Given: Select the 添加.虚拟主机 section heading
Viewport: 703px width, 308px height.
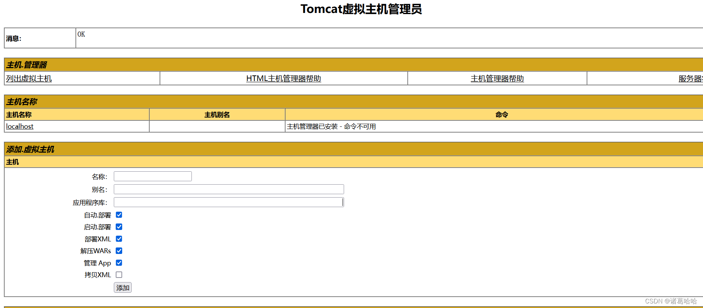Looking at the screenshot, I should click(x=30, y=149).
